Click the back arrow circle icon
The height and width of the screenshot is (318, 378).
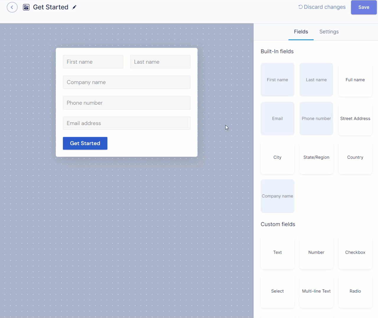click(x=12, y=7)
